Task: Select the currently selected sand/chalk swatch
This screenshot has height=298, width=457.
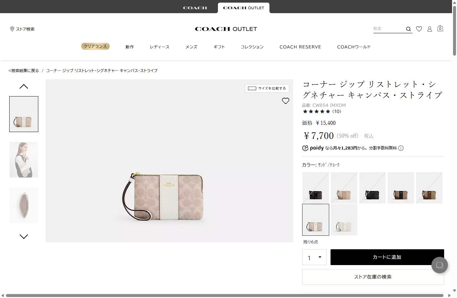Action: [x=316, y=220]
